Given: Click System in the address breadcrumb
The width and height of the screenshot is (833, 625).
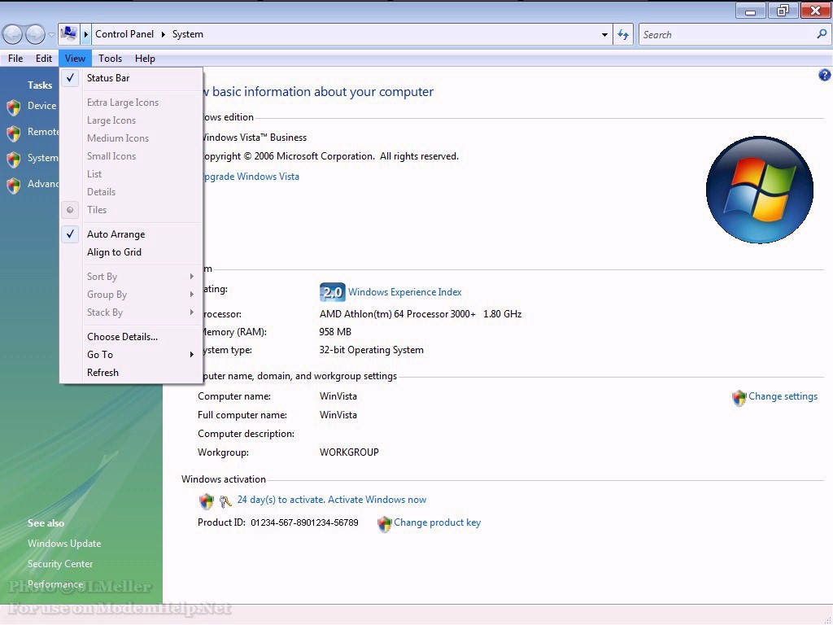Looking at the screenshot, I should point(188,34).
